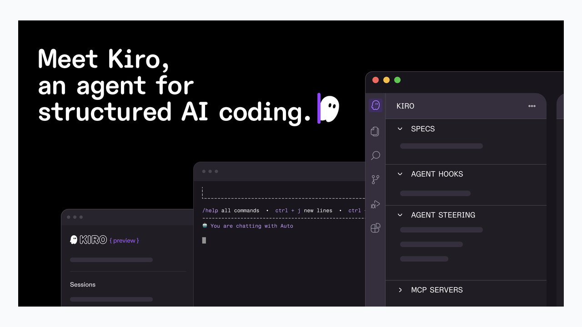Click the "{ preview }" label
The width and height of the screenshot is (582, 327).
click(x=124, y=240)
